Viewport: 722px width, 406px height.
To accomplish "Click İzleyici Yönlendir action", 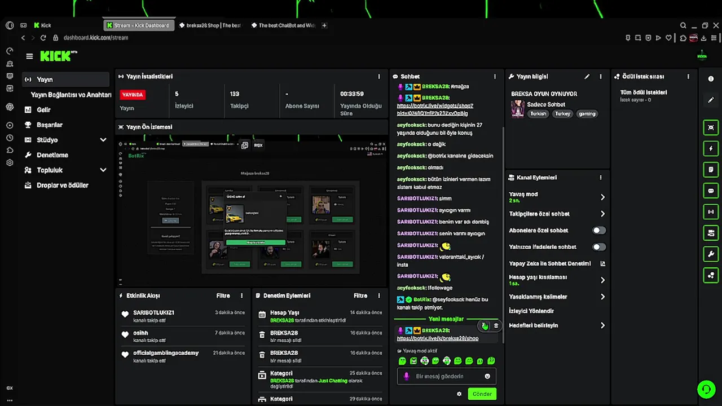I will 531,311.
